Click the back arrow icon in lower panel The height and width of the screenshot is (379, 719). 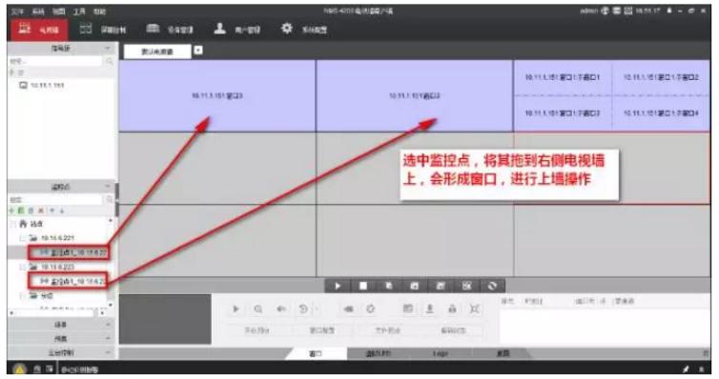[x=281, y=309]
